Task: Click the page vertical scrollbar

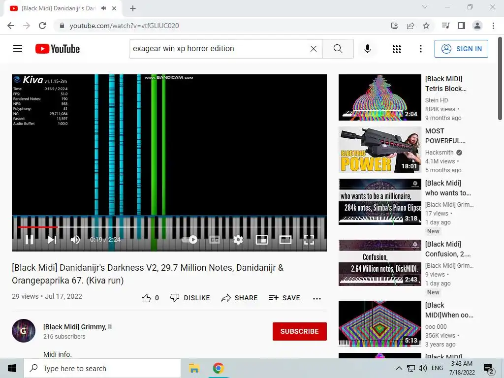Action: point(500,78)
